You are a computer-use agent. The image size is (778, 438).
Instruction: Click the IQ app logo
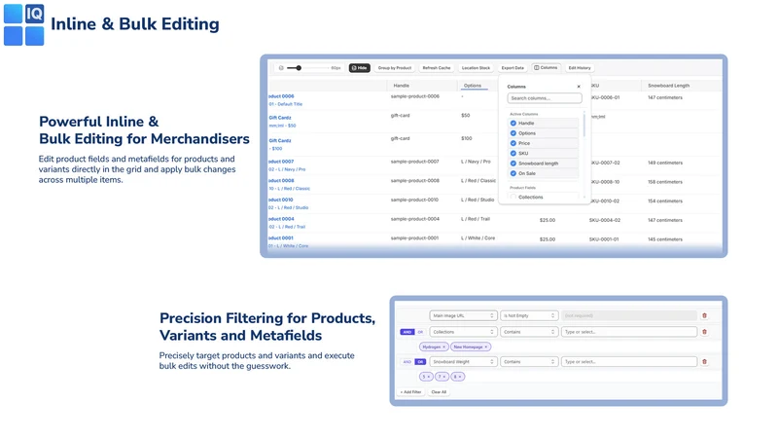[x=23, y=24]
